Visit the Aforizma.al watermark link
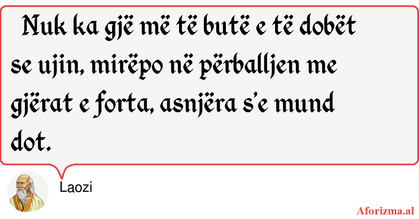The image size is (419, 219). point(385,210)
